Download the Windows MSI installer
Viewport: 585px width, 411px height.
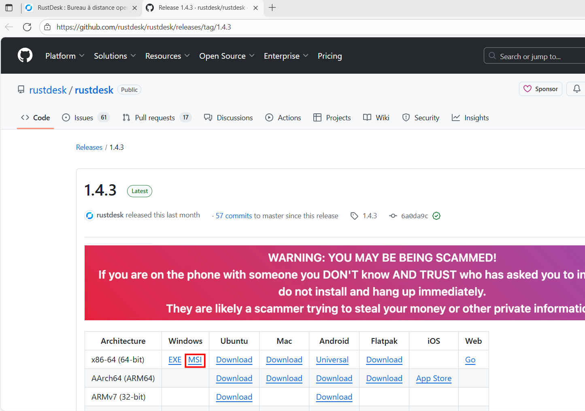(x=195, y=360)
